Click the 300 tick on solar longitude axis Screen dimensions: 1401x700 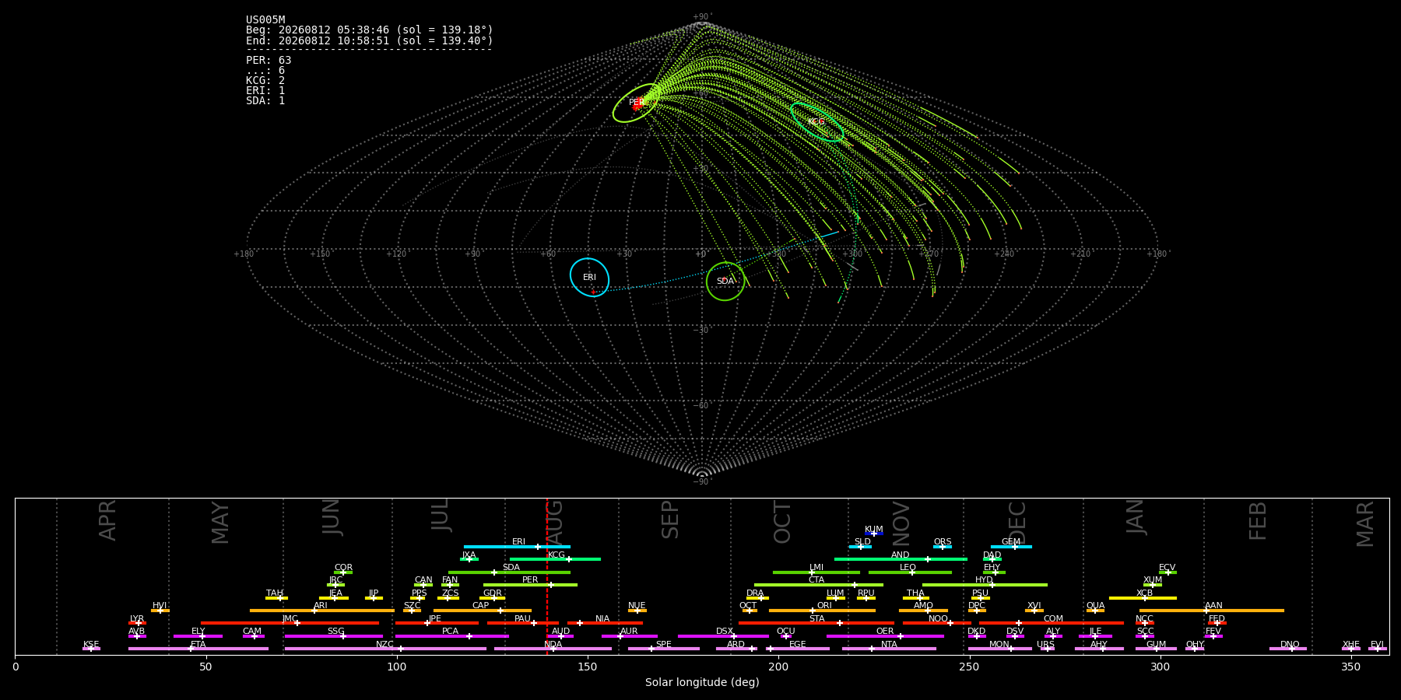pos(1160,667)
